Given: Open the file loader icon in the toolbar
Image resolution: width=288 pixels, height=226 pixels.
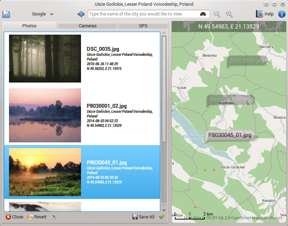Looking at the screenshot, I should [x=6, y=14].
